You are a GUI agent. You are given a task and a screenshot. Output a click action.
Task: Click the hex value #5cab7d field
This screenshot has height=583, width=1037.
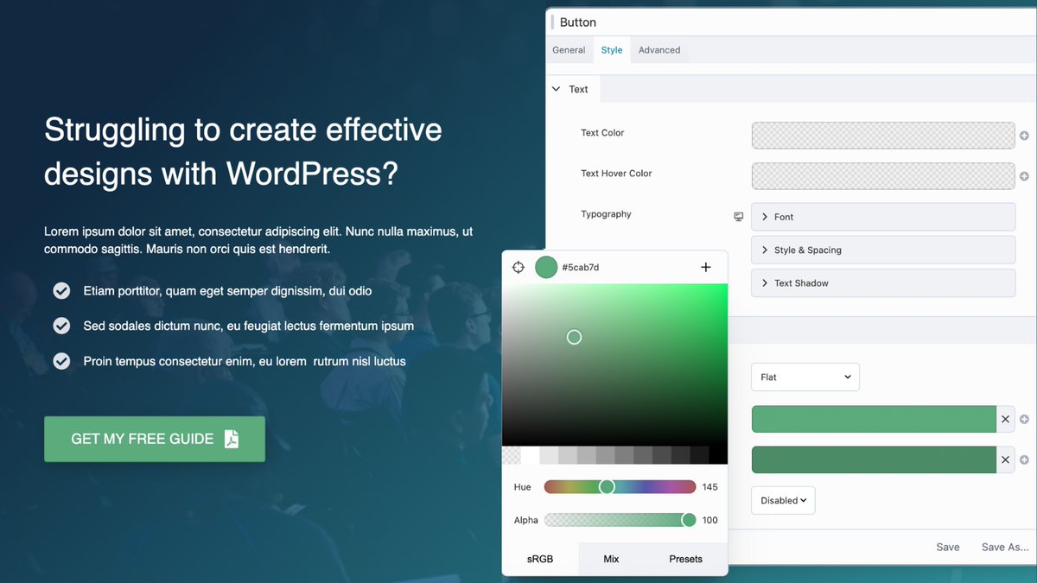(581, 268)
